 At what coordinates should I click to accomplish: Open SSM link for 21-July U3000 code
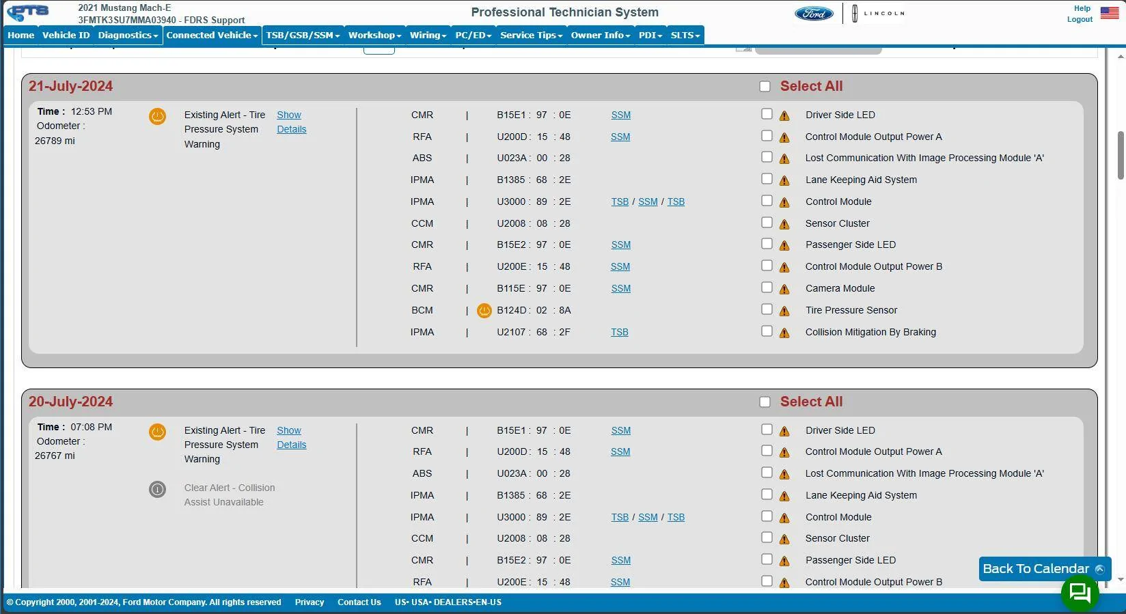click(x=648, y=202)
